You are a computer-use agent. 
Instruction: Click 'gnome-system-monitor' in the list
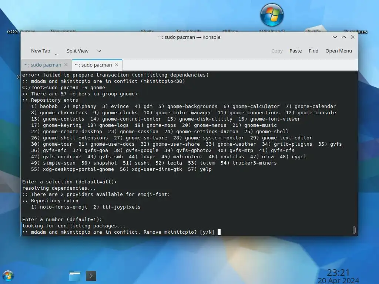click(x=214, y=138)
